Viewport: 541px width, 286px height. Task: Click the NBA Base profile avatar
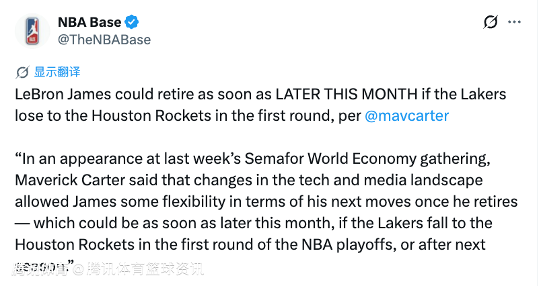tap(32, 30)
